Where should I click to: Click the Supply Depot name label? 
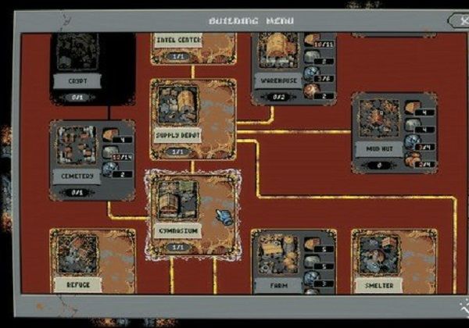click(177, 135)
